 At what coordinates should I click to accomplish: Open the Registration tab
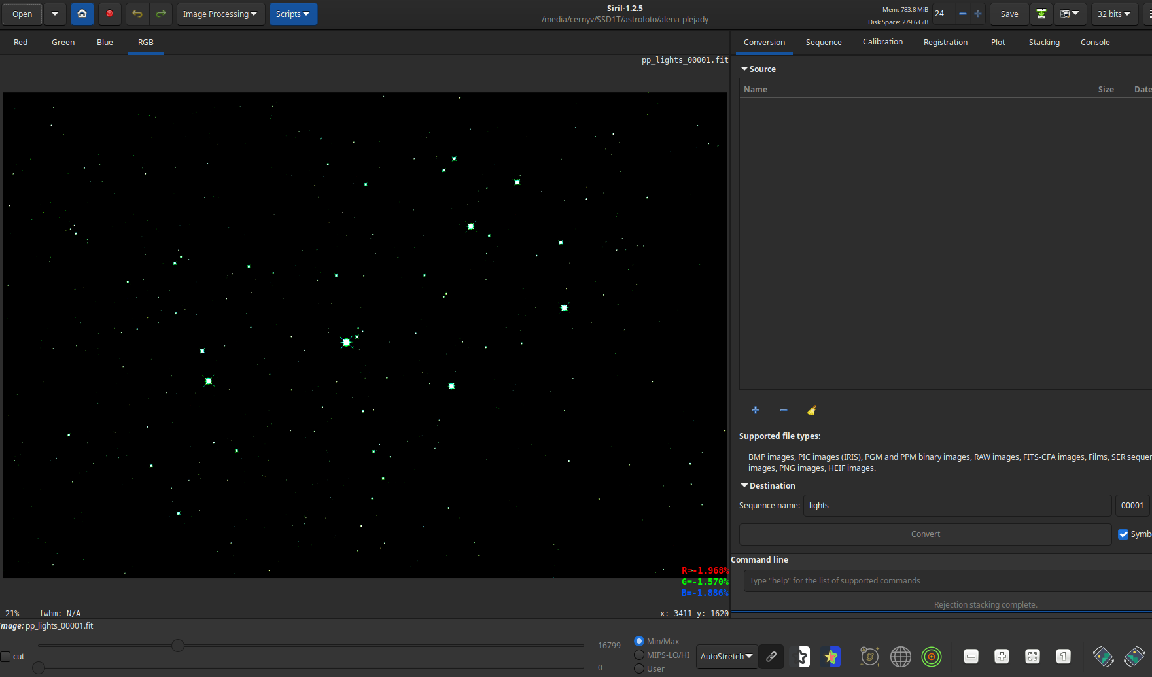[x=945, y=42]
